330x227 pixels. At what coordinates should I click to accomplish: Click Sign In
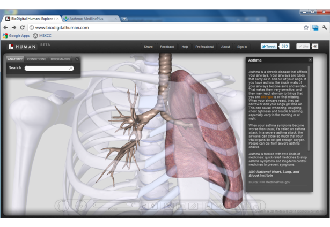click(242, 47)
